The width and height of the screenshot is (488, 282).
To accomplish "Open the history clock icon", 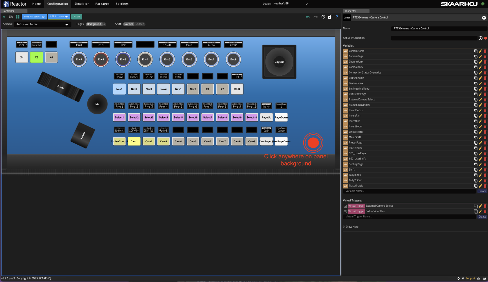I will 323,17.
